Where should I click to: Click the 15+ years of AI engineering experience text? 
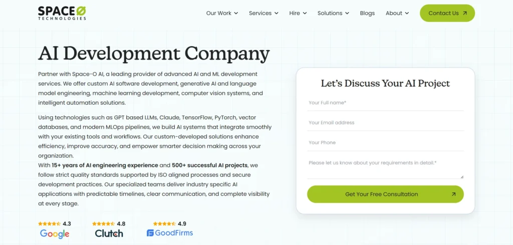[x=105, y=165]
